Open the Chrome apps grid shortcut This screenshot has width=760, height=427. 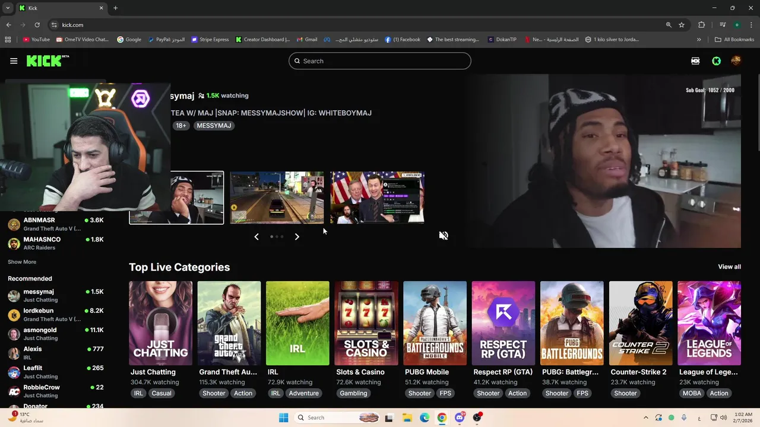pyautogui.click(x=8, y=40)
